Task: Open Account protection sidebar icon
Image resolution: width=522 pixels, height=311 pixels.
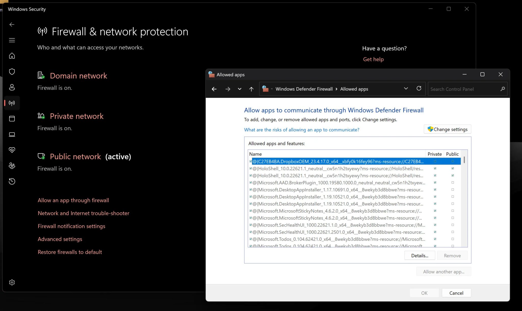Action: (12, 87)
